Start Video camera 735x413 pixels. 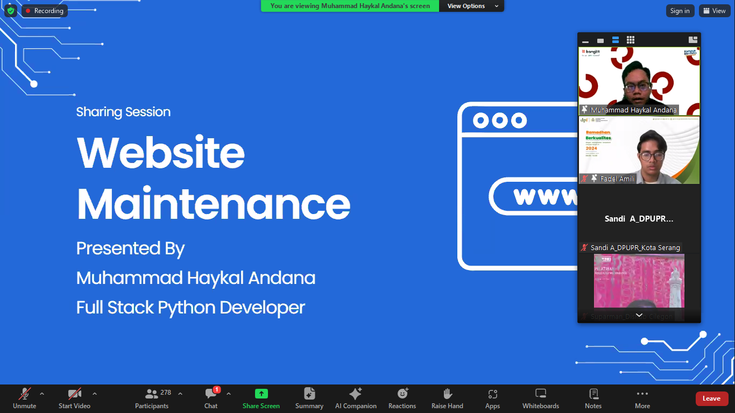[74, 398]
